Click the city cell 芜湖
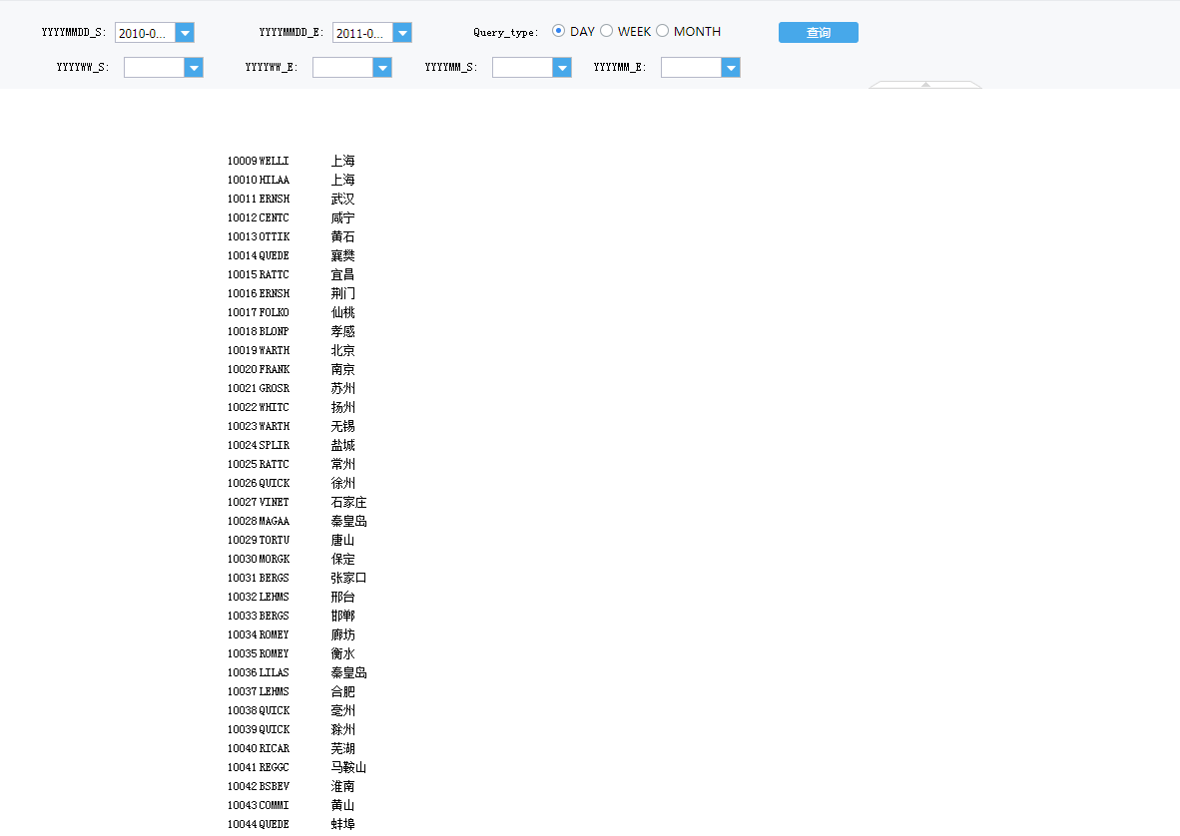 point(343,748)
